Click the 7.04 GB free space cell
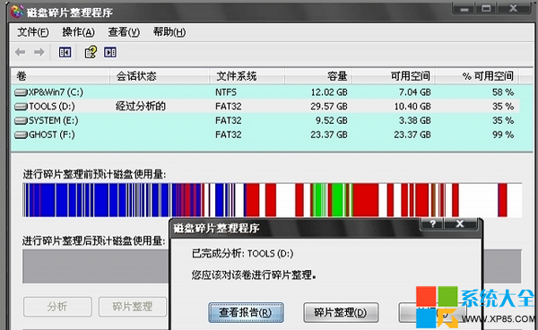Viewport: 538px width, 330px height. 415,92
